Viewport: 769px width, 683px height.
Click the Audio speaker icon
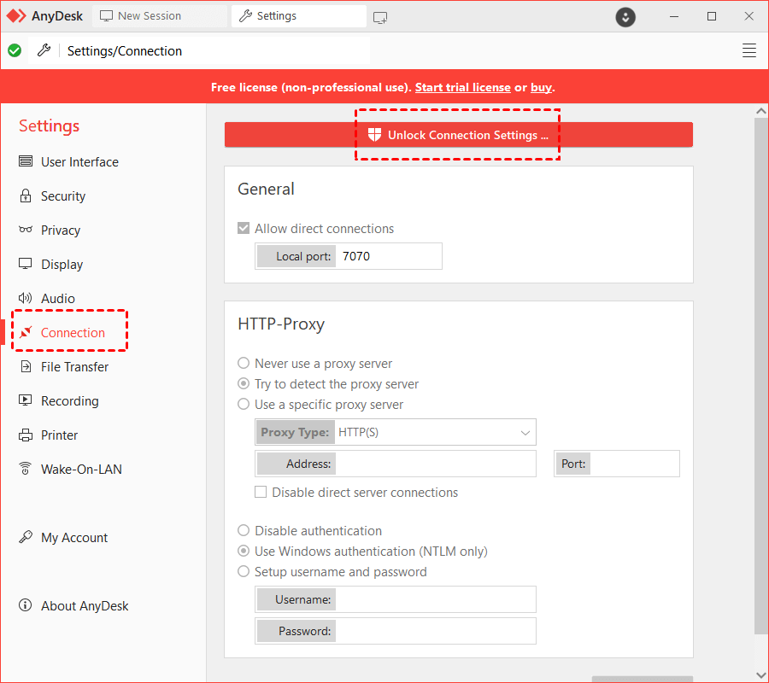(26, 298)
